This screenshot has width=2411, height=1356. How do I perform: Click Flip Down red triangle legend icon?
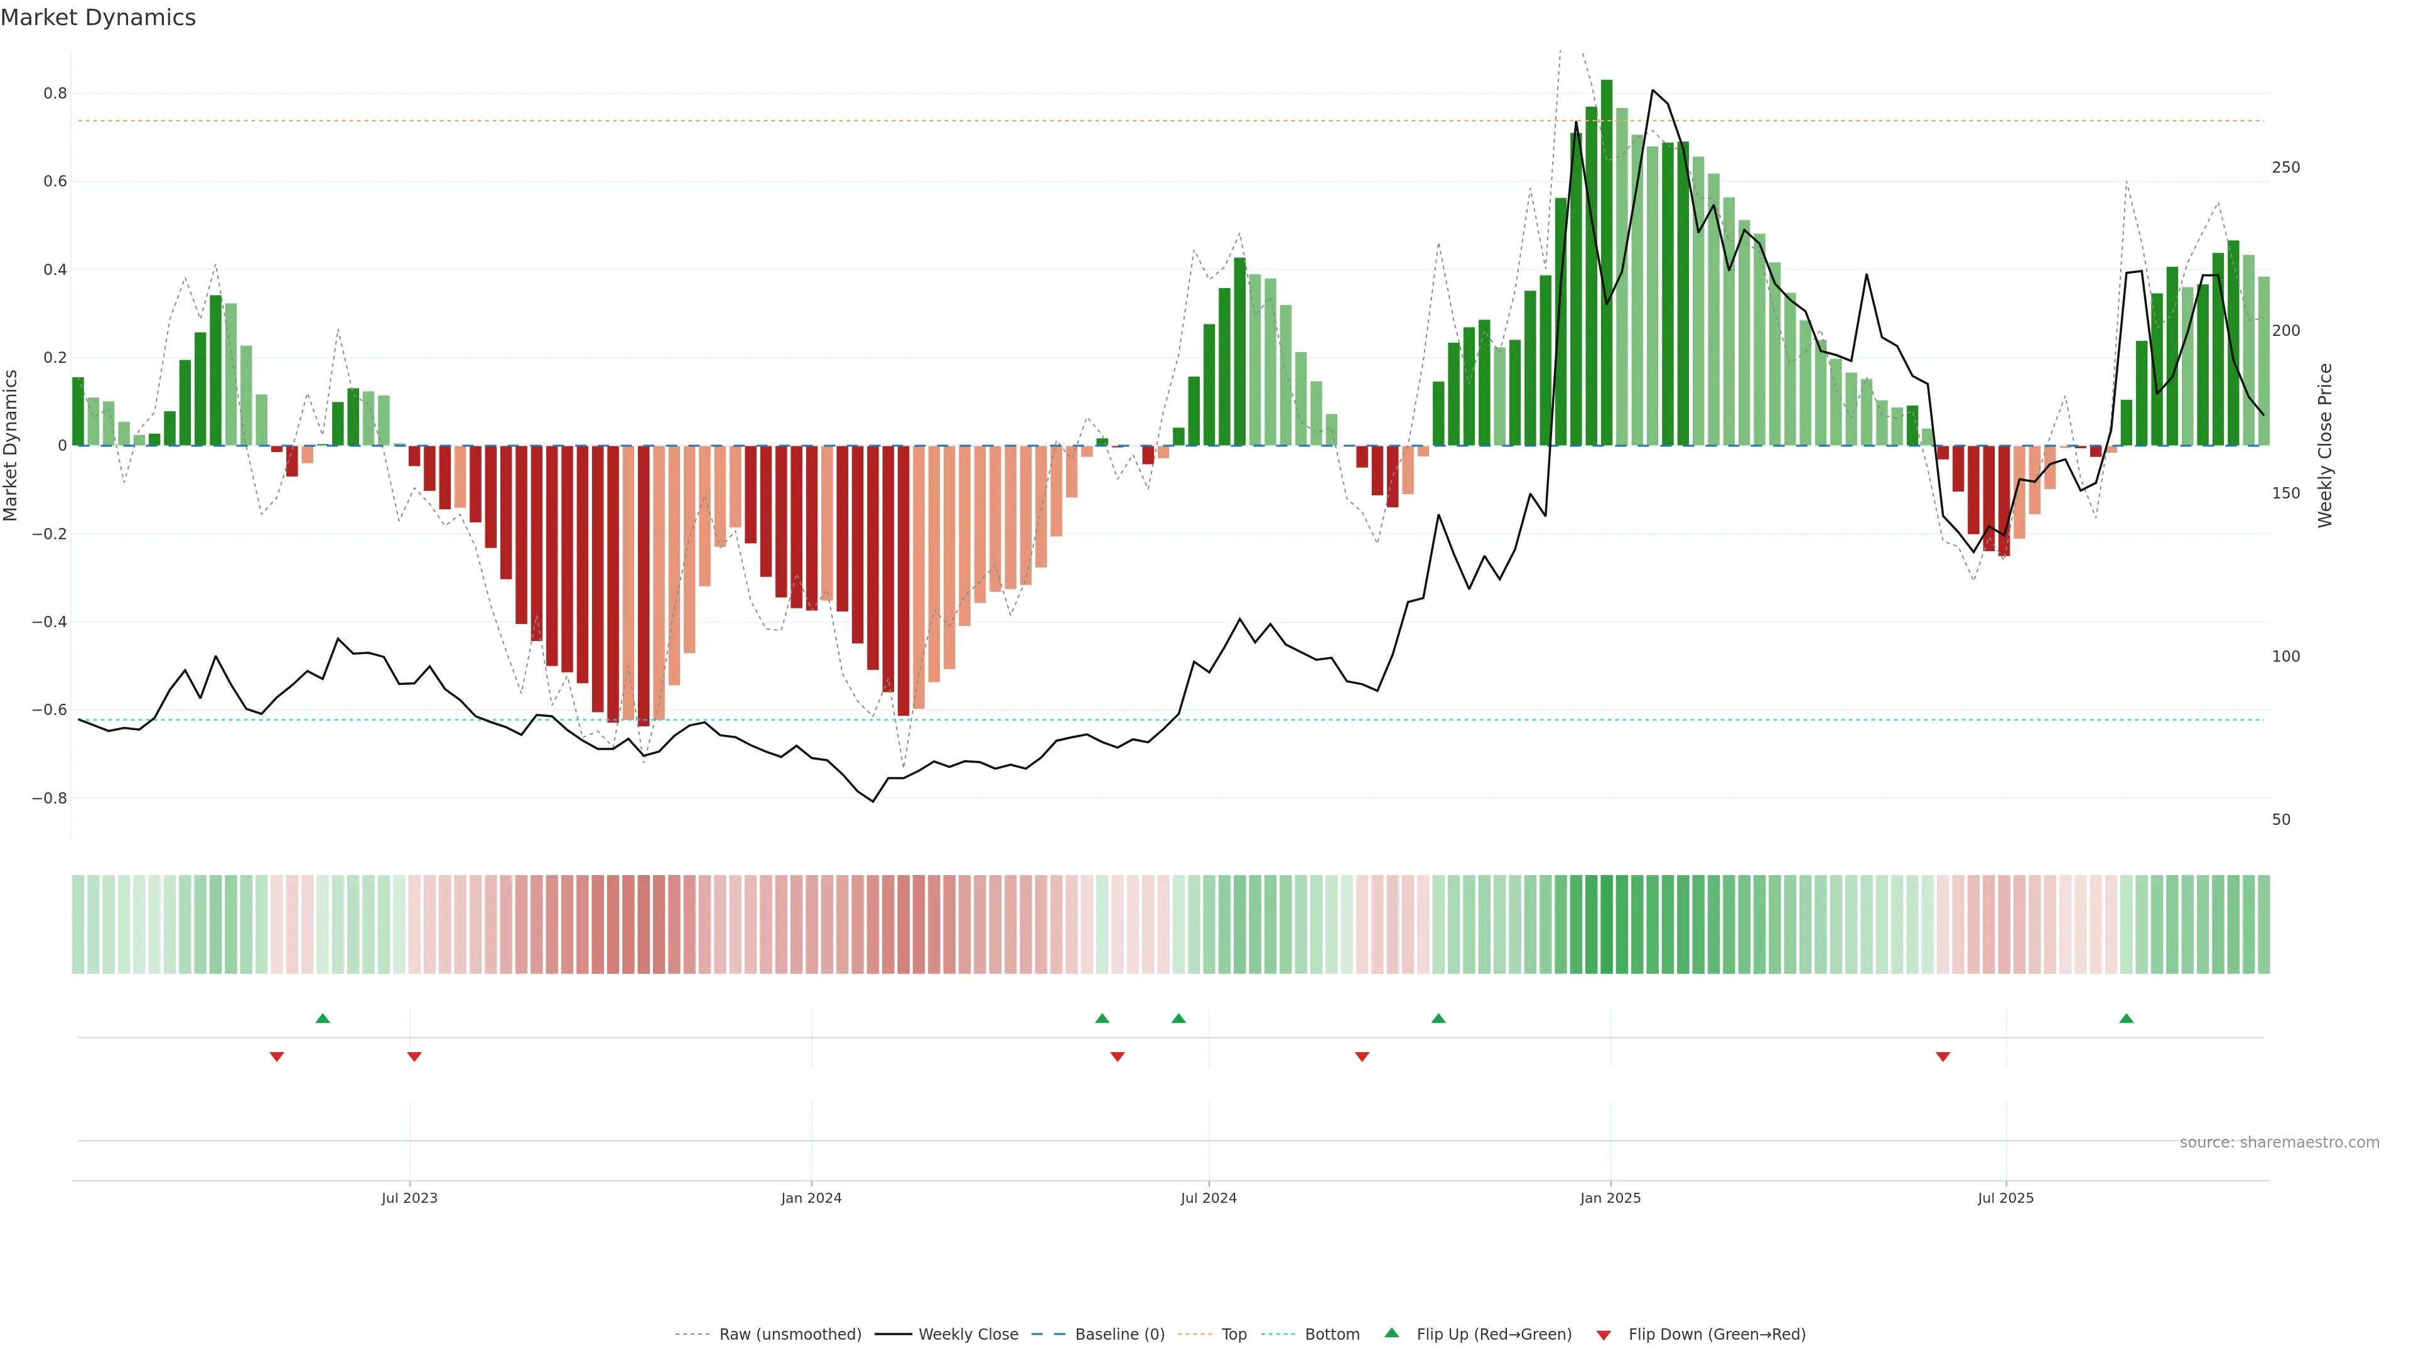point(1604,1335)
